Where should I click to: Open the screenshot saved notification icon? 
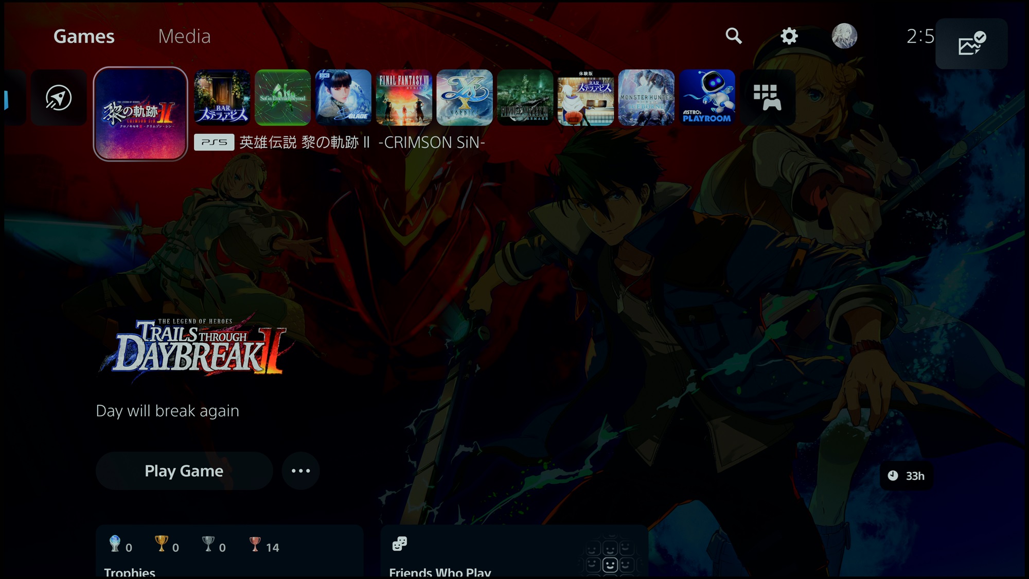pyautogui.click(x=971, y=44)
